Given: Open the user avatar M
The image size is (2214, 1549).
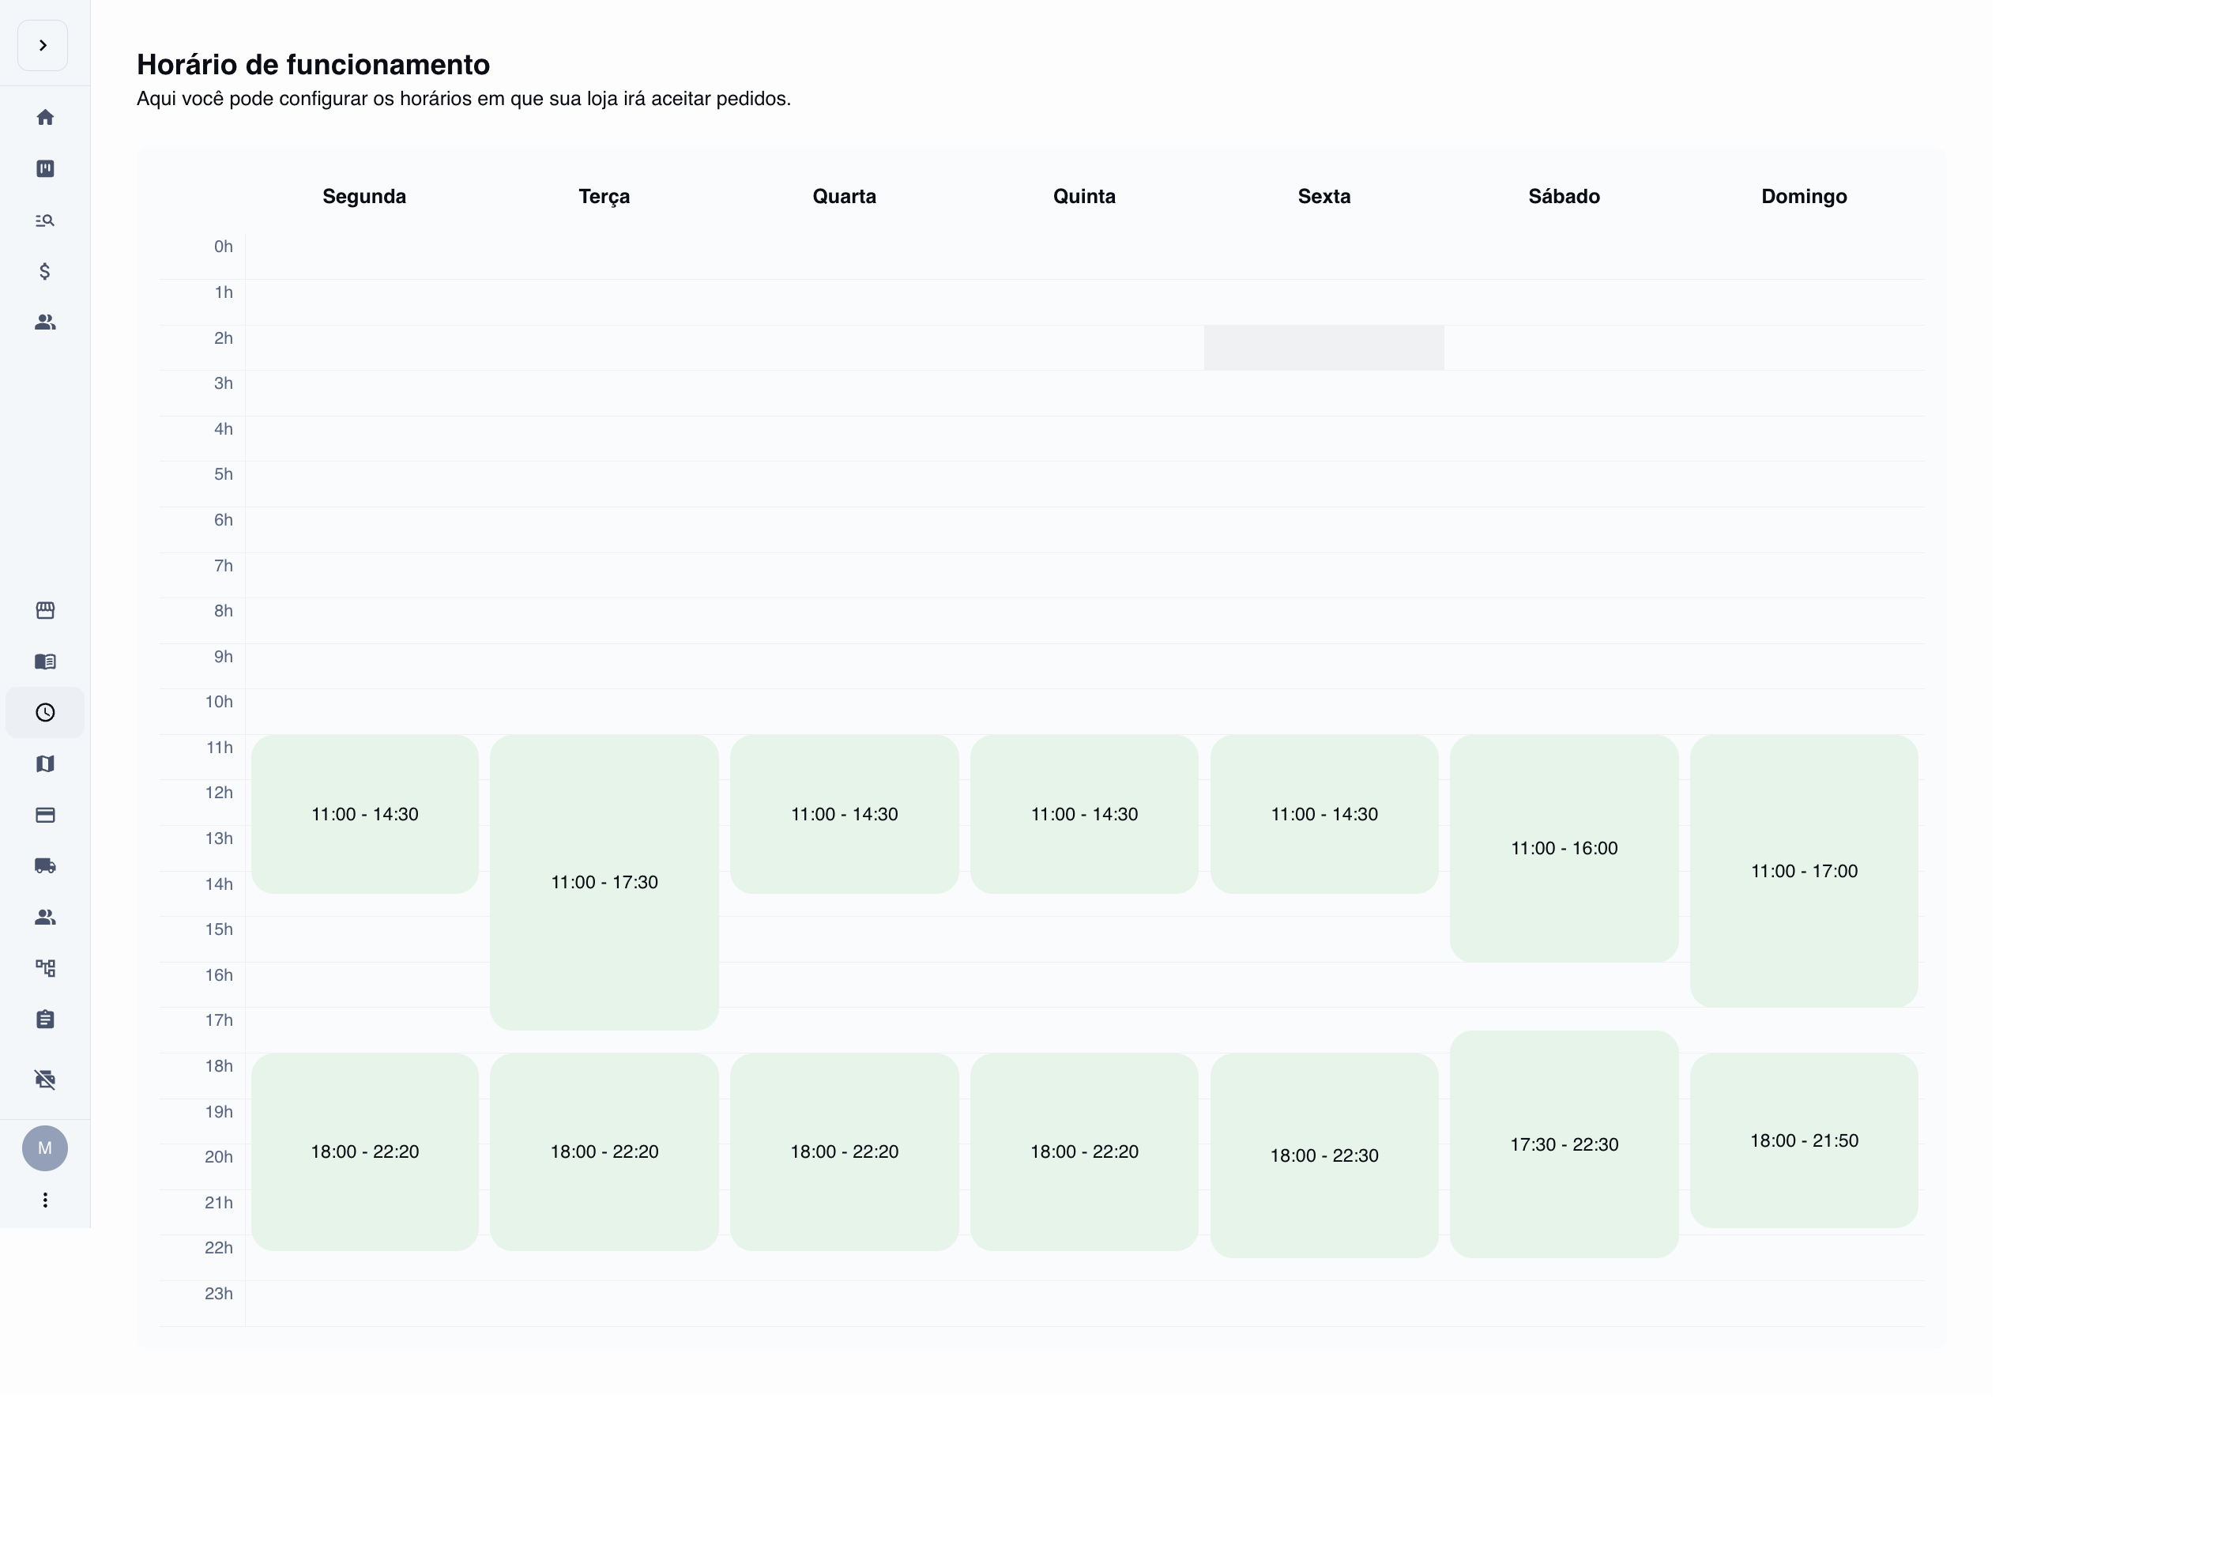Looking at the screenshot, I should click(44, 1148).
